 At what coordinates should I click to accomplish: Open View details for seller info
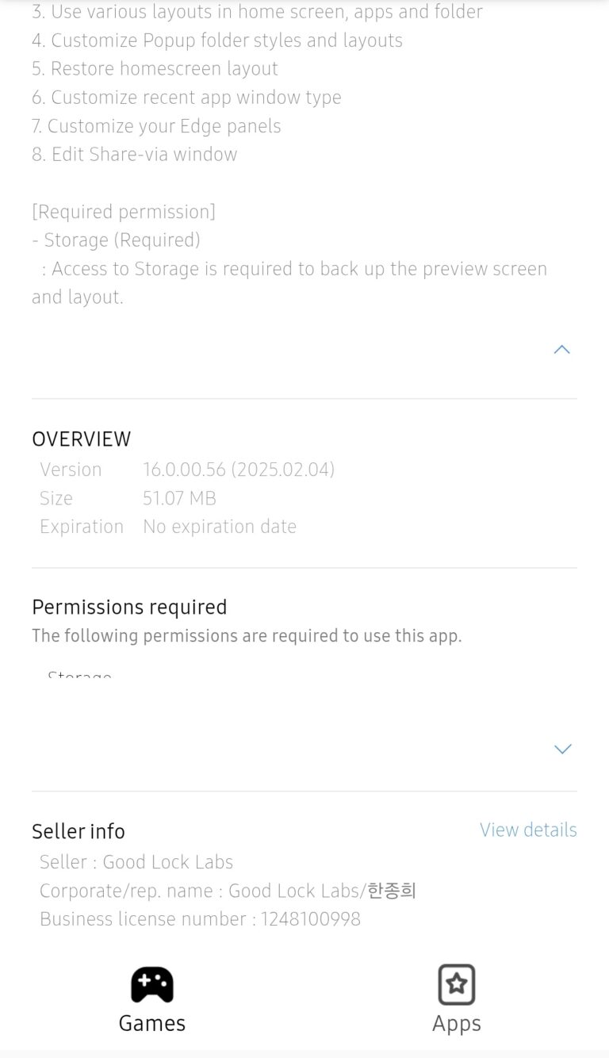tap(528, 830)
